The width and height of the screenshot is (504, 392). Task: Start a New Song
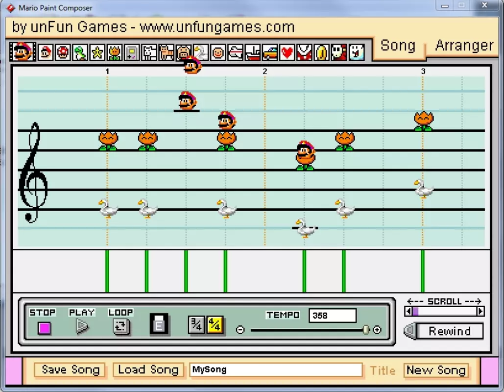point(436,370)
